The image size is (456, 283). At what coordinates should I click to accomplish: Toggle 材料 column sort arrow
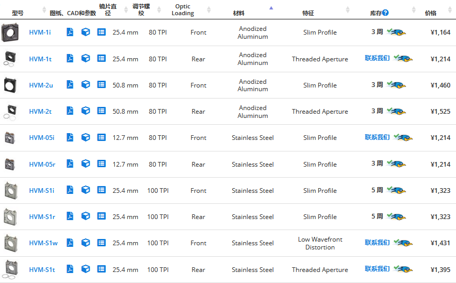pyautogui.click(x=271, y=8)
